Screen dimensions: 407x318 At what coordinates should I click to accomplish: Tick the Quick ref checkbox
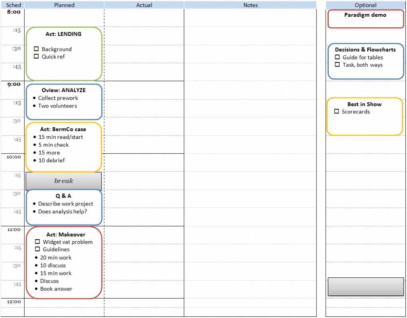(x=36, y=57)
